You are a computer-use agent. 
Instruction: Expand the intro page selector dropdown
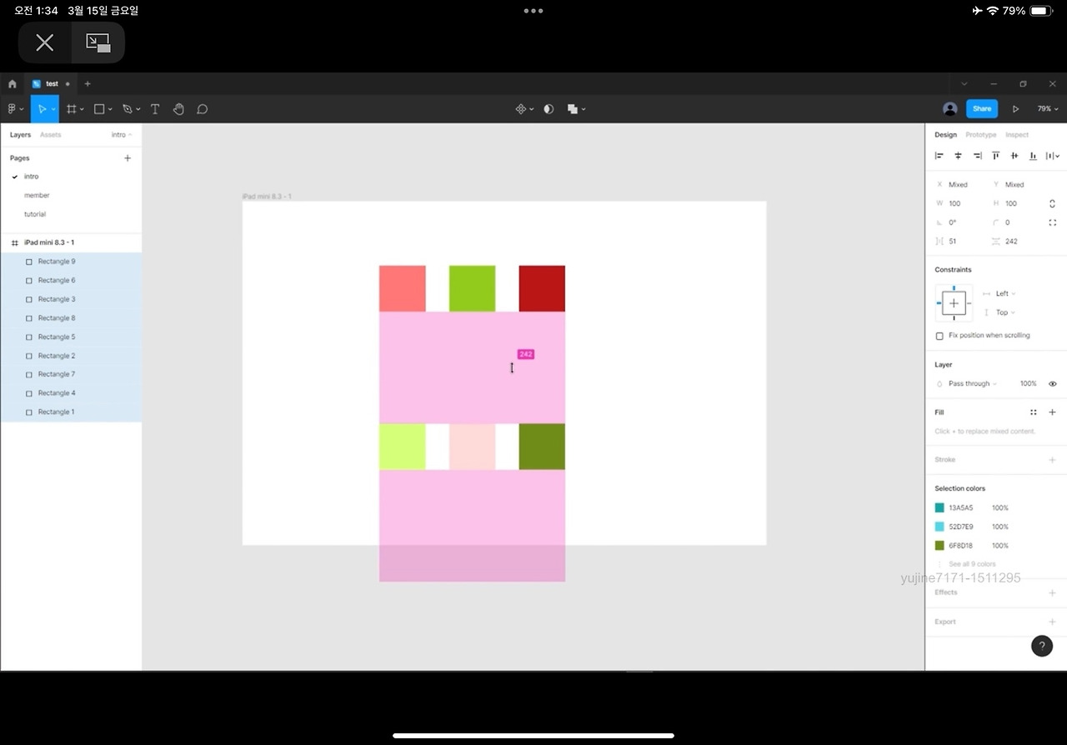(122, 135)
